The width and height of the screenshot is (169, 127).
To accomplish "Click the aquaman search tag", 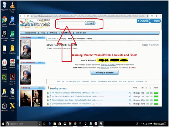I will [131, 82].
